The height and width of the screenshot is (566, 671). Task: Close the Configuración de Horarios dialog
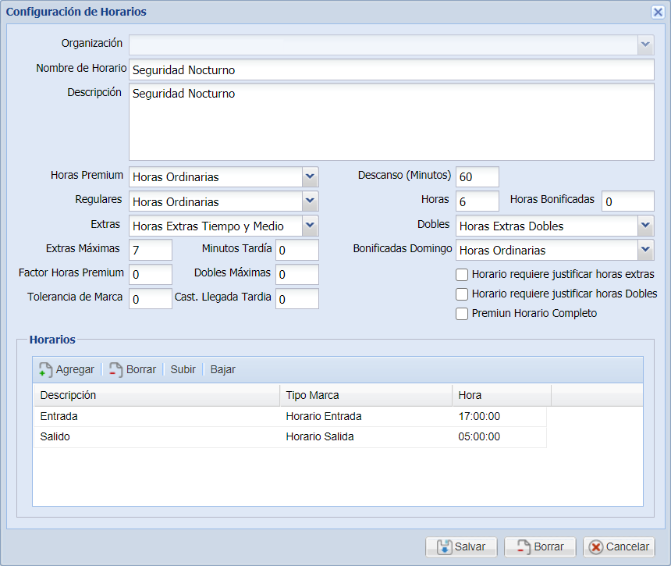coord(657,12)
